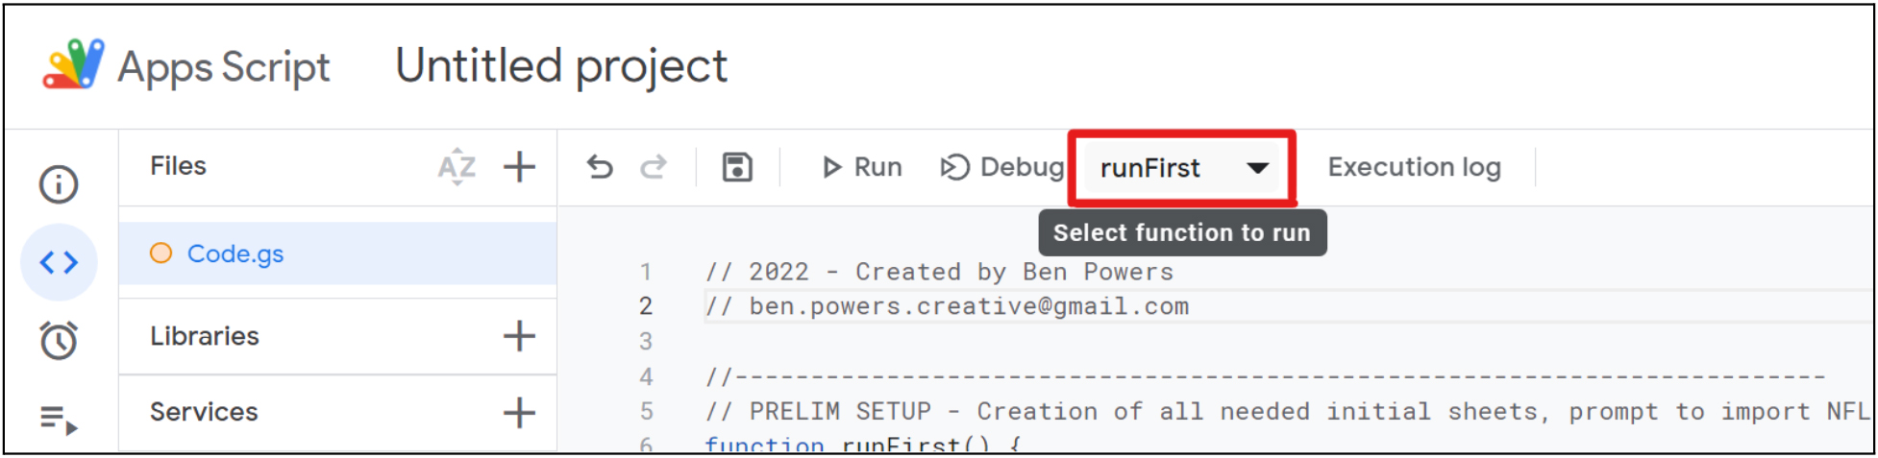
Task: Click line 2 of the code editor
Action: click(1288, 306)
